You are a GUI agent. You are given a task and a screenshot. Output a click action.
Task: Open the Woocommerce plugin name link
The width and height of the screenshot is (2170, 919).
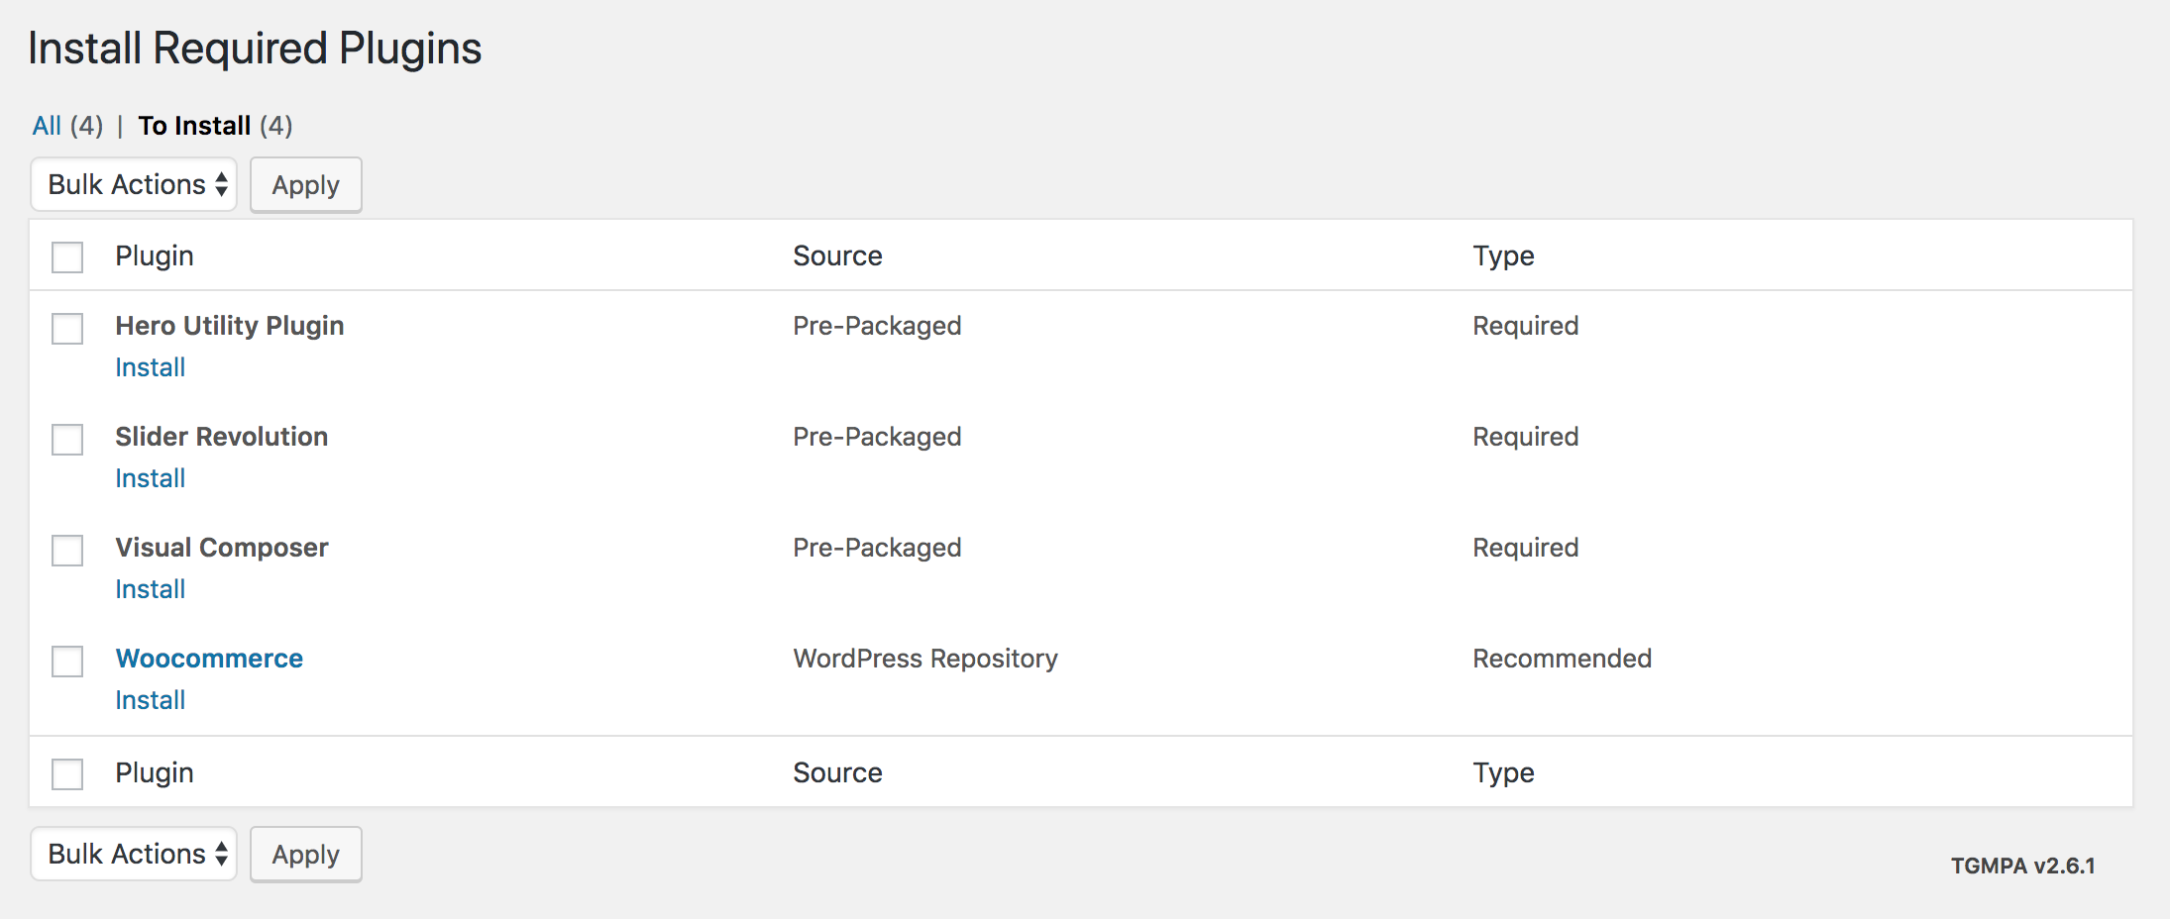pos(209,659)
